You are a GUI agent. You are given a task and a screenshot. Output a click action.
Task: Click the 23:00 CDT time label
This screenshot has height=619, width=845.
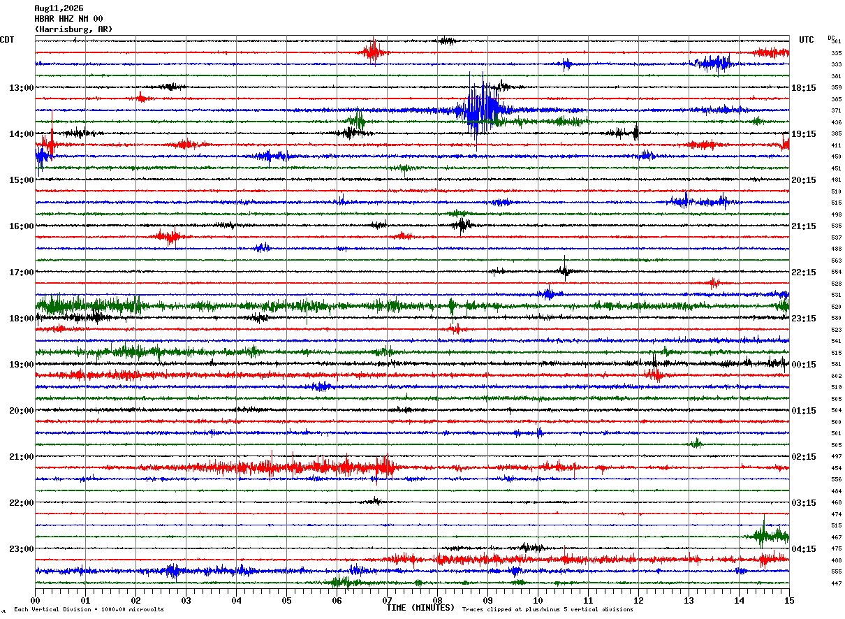[x=21, y=549]
